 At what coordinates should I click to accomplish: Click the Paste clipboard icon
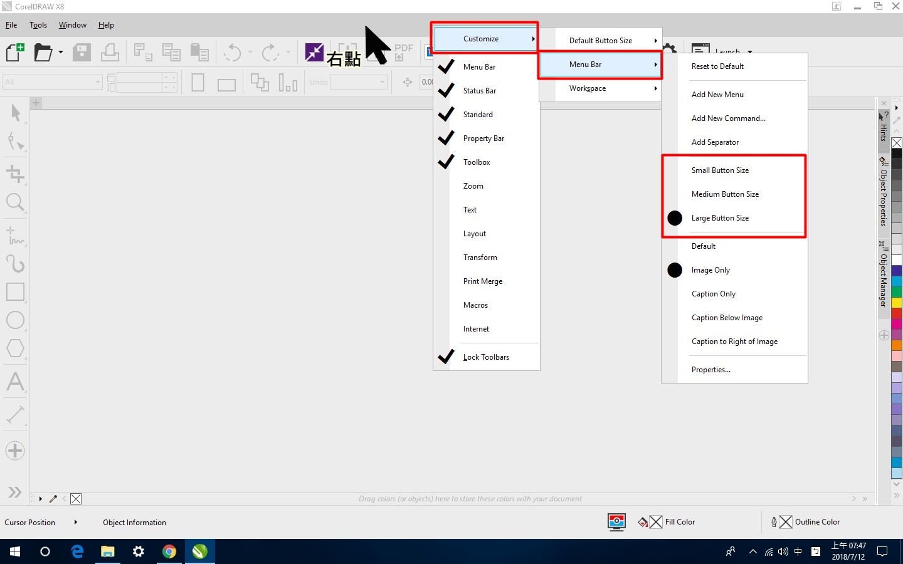pos(199,52)
